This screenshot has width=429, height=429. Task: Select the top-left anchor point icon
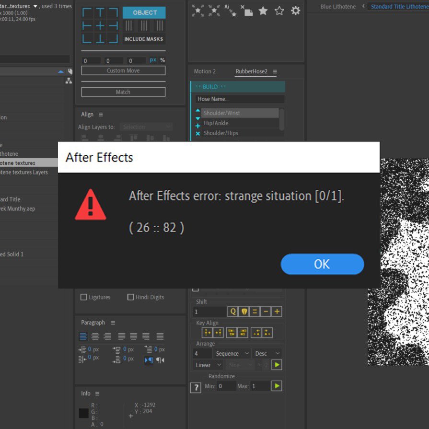[87, 12]
